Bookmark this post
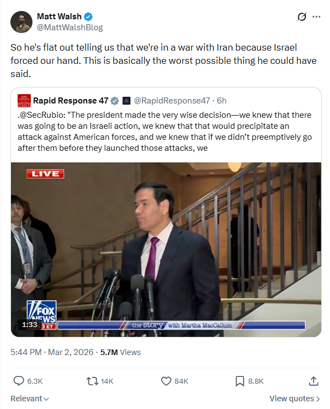 (x=240, y=381)
